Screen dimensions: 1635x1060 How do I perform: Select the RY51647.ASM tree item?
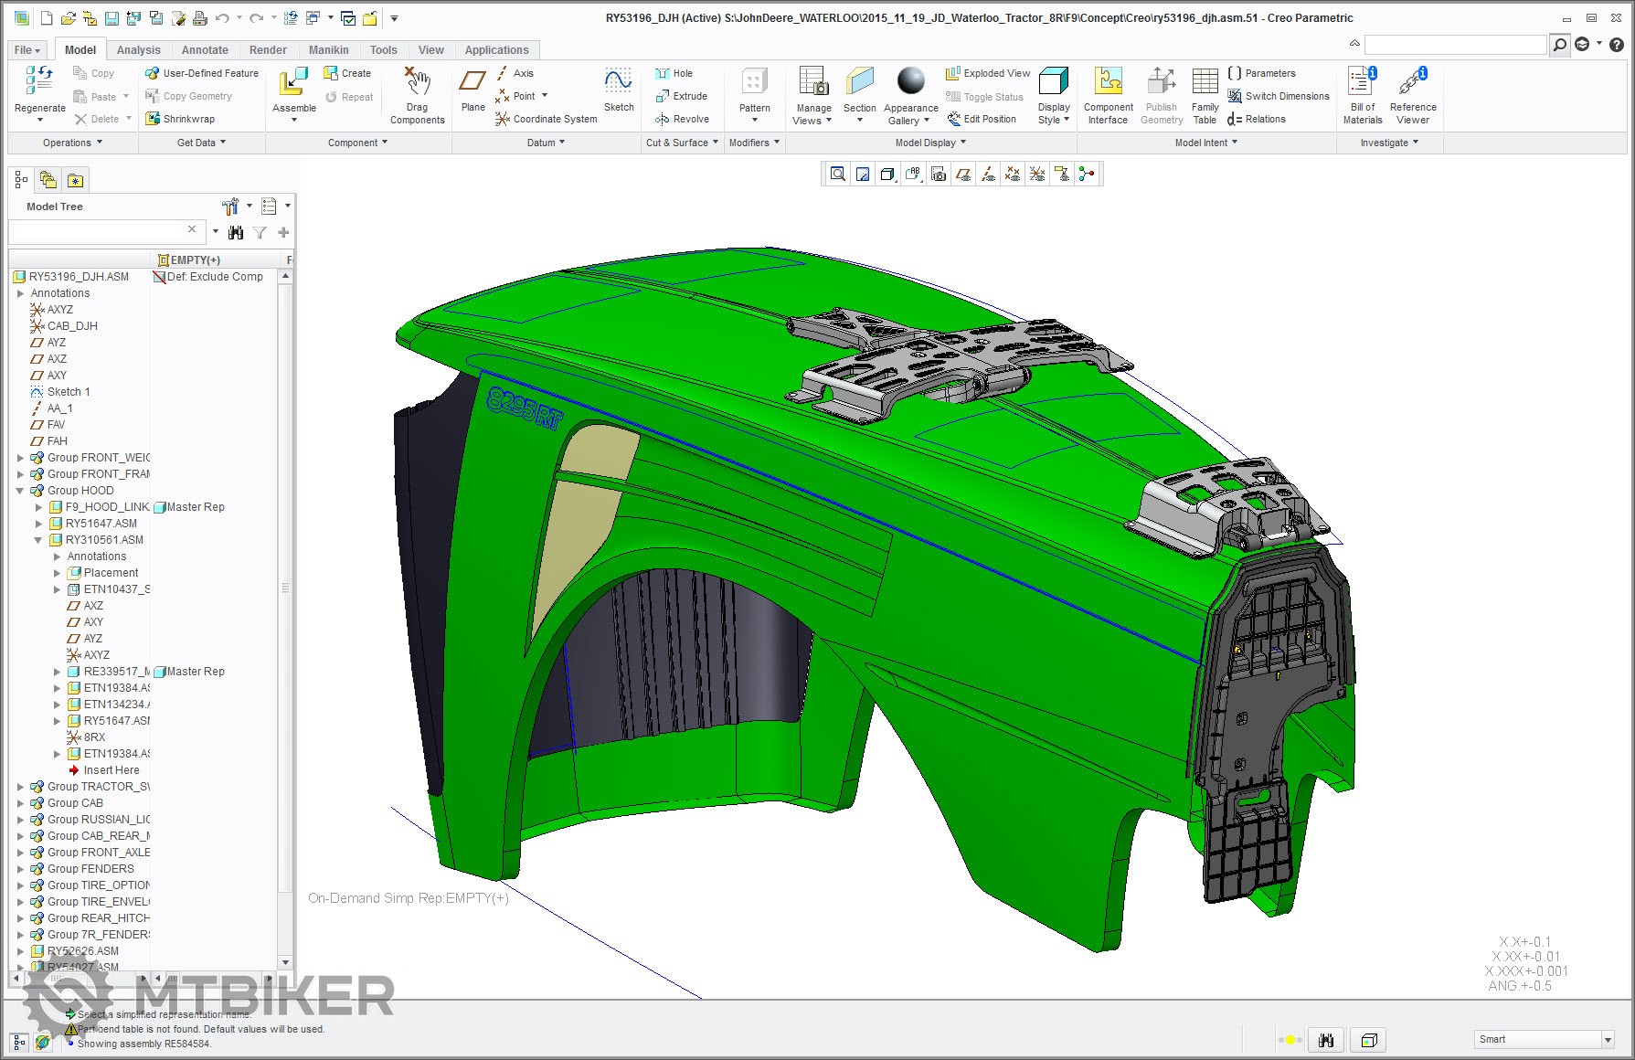point(101,524)
